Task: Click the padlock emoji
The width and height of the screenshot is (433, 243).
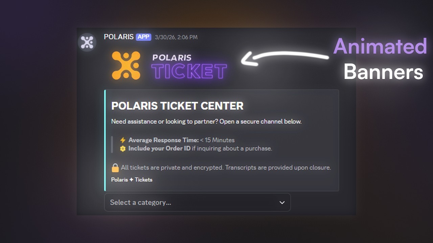Action: pyautogui.click(x=115, y=168)
